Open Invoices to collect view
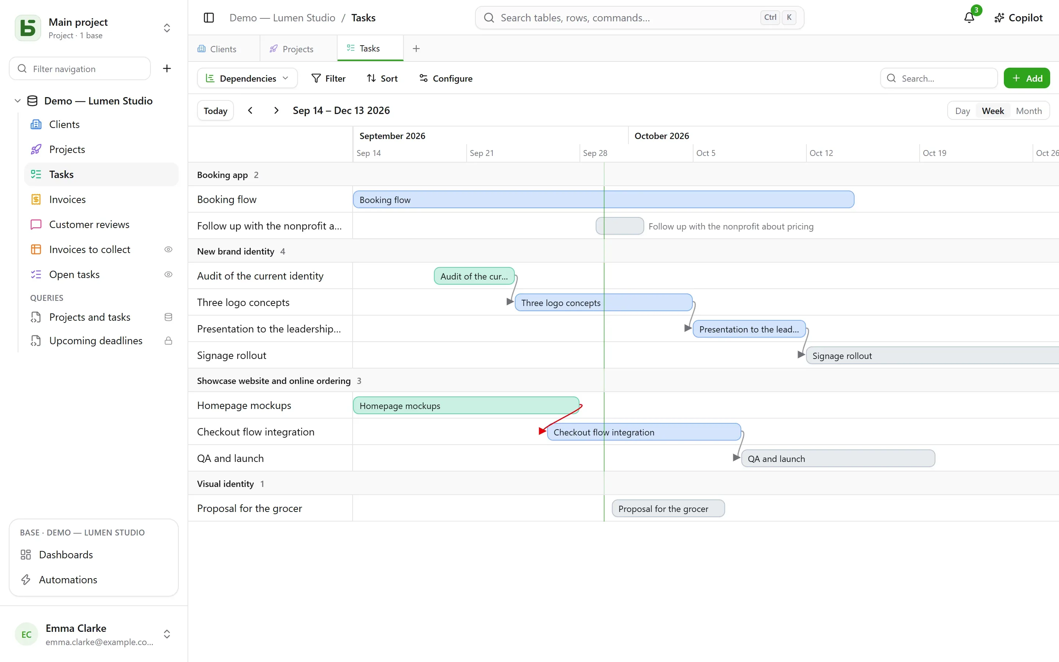The width and height of the screenshot is (1059, 662). (101, 249)
